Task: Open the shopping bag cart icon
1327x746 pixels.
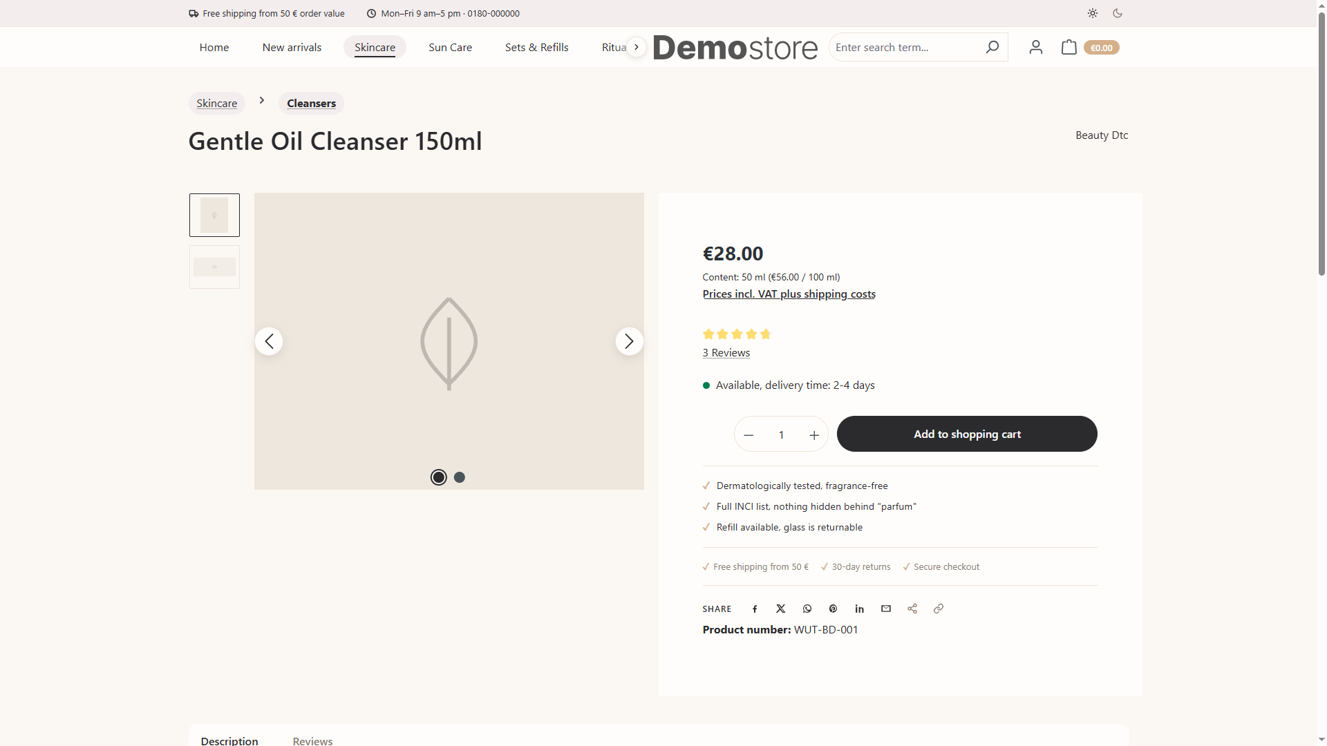Action: coord(1069,47)
